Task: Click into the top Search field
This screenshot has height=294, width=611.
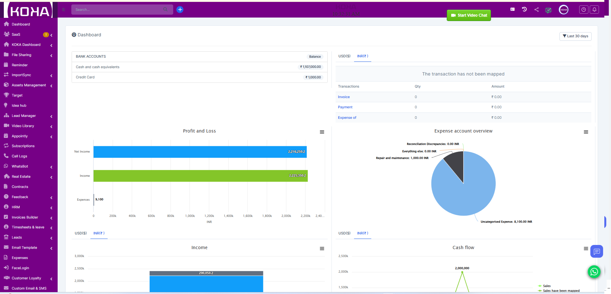Action: click(118, 10)
